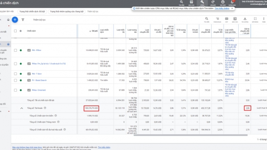Open the three-dot more (Thêm) menu

263,19
